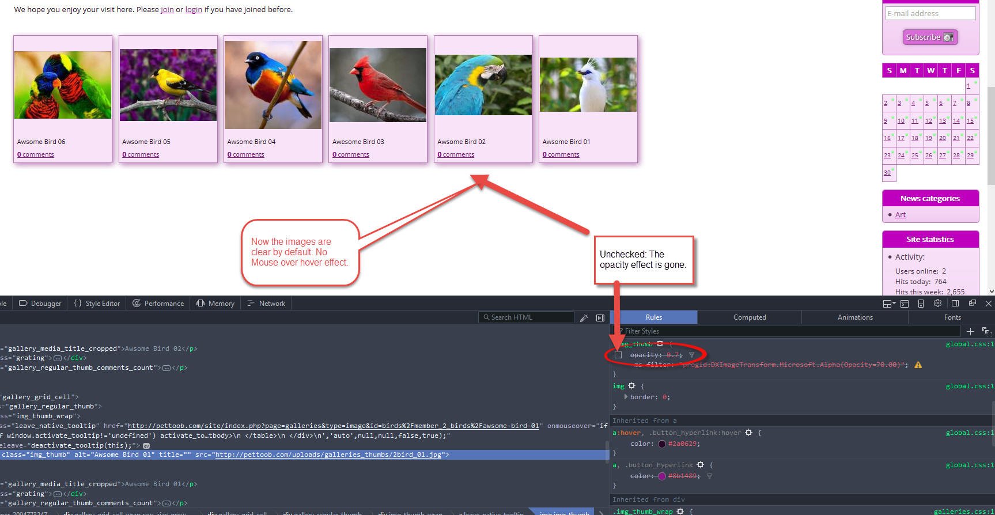
Task: Add a new CSS rule
Action: point(970,331)
